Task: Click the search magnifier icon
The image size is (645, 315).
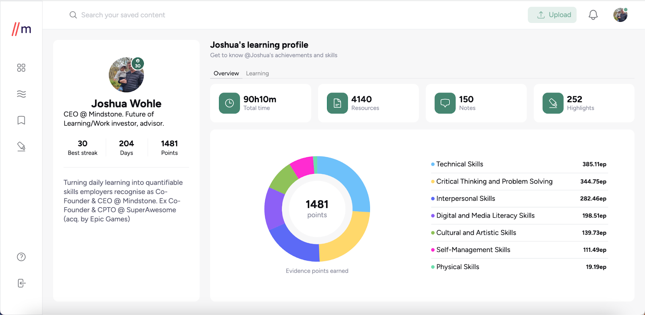Action: pyautogui.click(x=73, y=15)
